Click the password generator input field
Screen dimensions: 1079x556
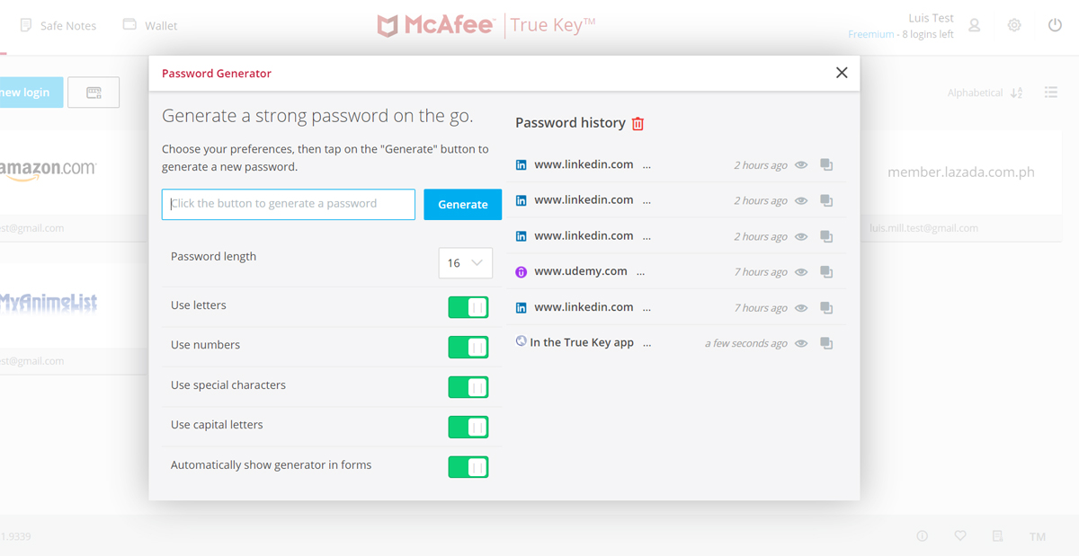[x=288, y=204]
